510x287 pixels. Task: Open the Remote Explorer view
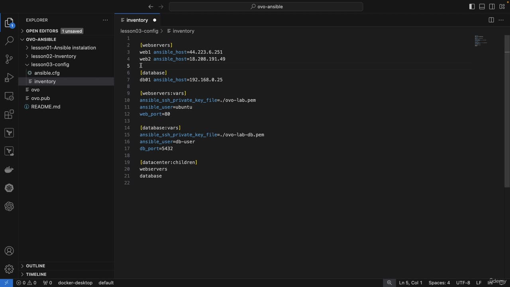pos(9,96)
